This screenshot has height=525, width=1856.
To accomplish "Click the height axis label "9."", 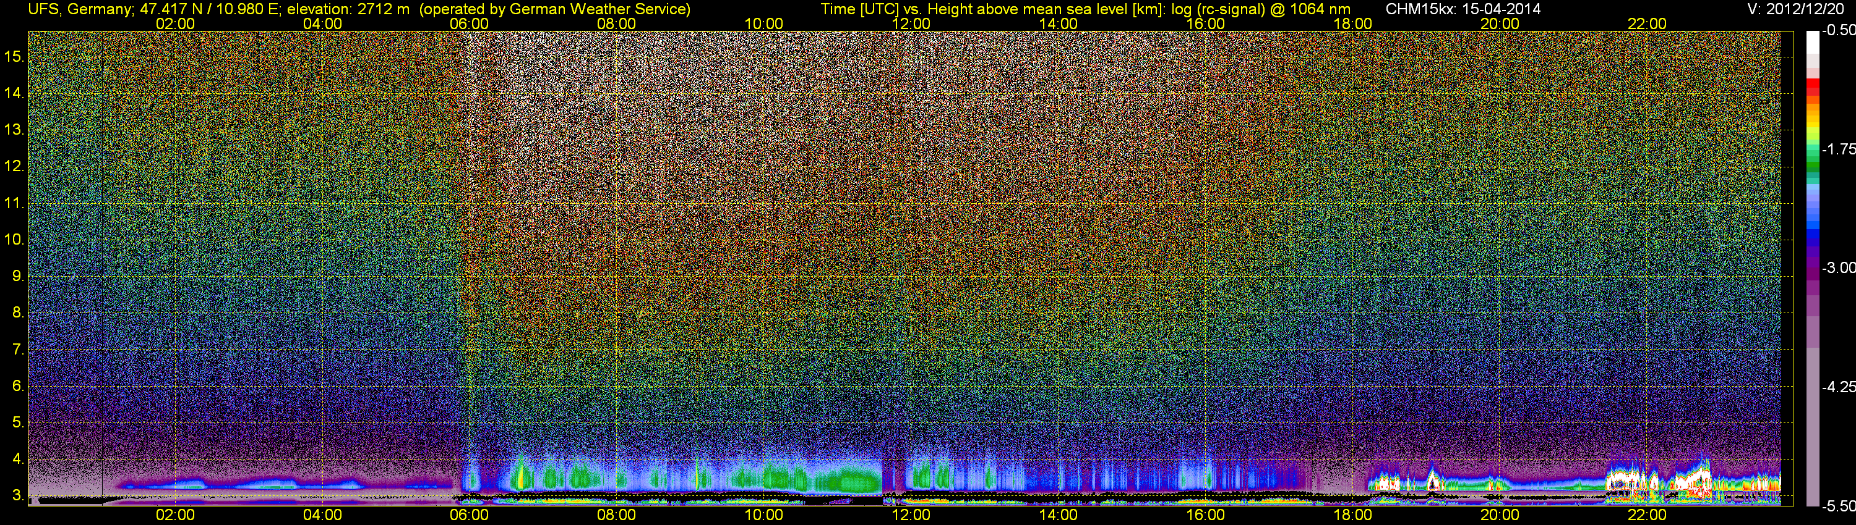I will tap(17, 276).
